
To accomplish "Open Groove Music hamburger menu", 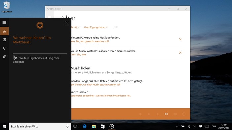I will 49,17.
